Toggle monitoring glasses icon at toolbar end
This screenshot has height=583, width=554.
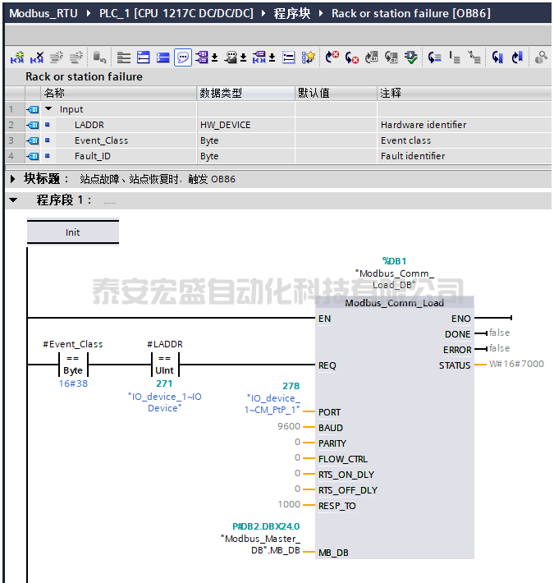[x=541, y=57]
